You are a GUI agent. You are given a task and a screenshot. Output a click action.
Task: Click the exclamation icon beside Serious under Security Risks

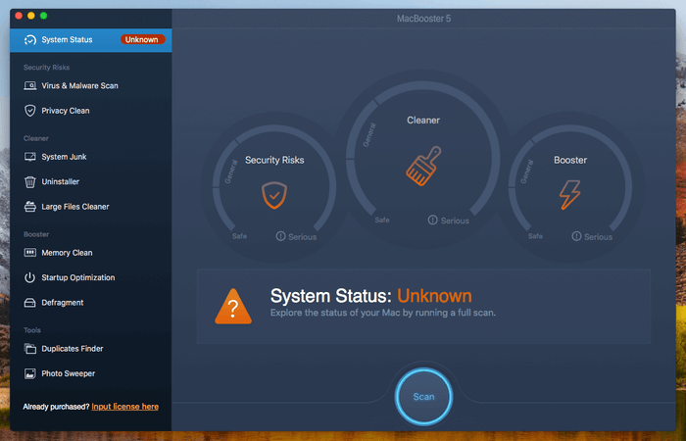(281, 236)
